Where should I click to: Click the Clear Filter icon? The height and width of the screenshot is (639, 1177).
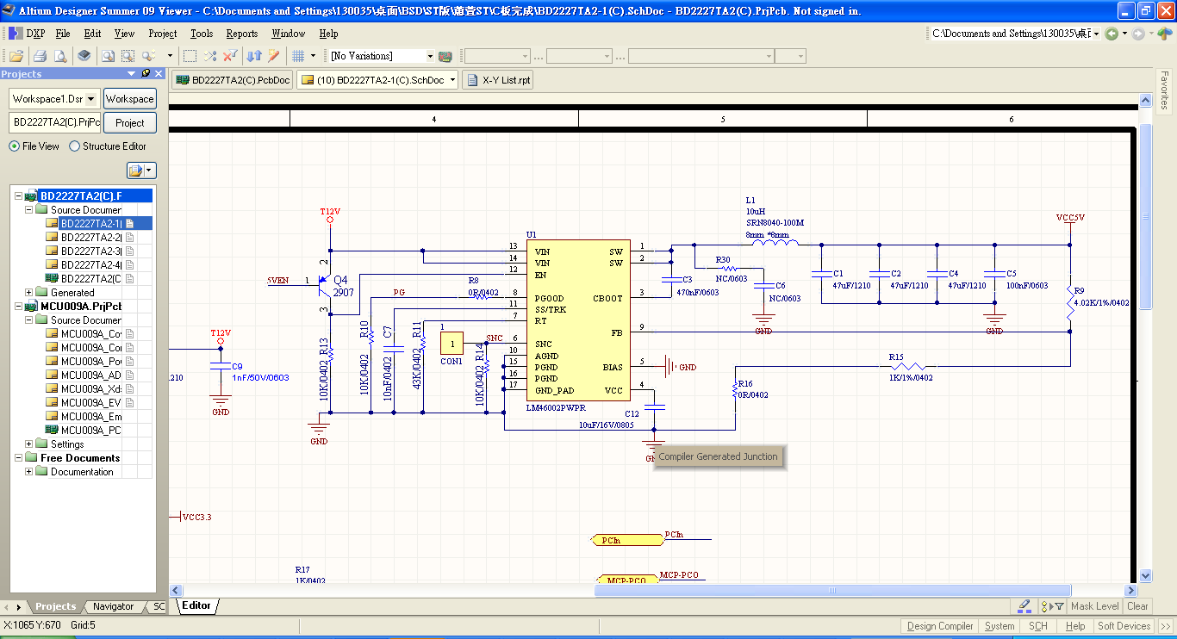230,56
